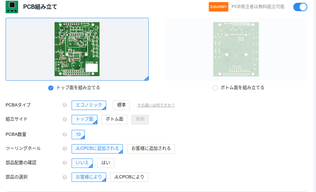Viewport: 316px width, 192px height.
Task: Open help icon for ツーリングホール
Action: tap(65, 148)
